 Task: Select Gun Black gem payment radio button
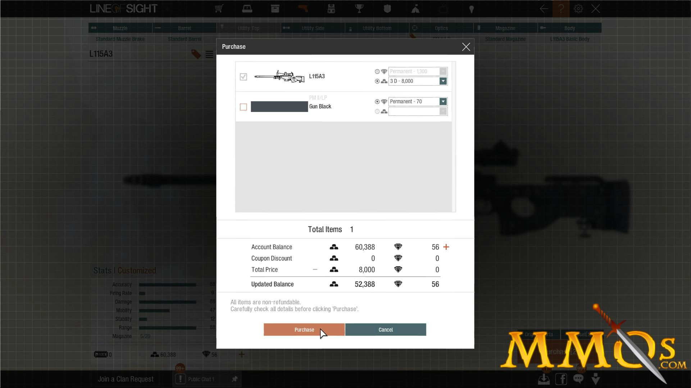[377, 102]
